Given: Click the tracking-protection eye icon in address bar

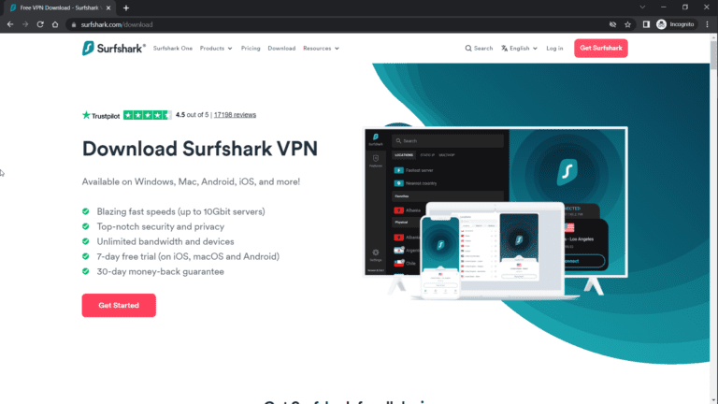Looking at the screenshot, I should point(612,24).
